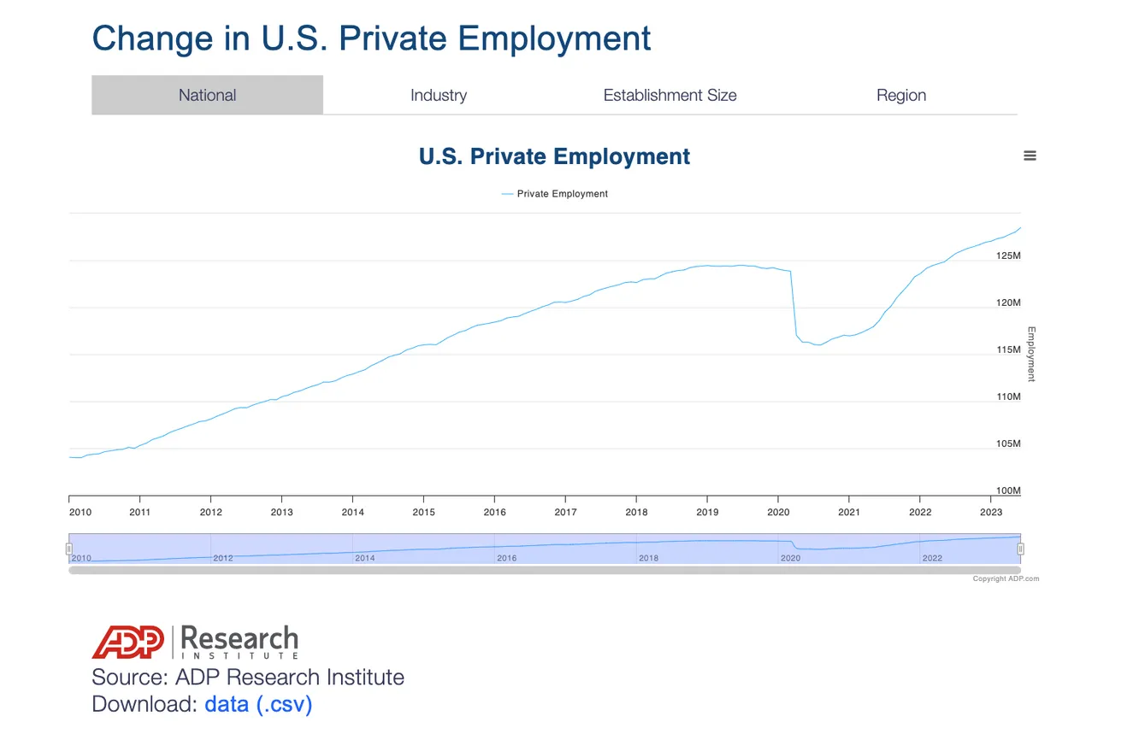Click the Employment vertical axis title

click(x=1031, y=354)
